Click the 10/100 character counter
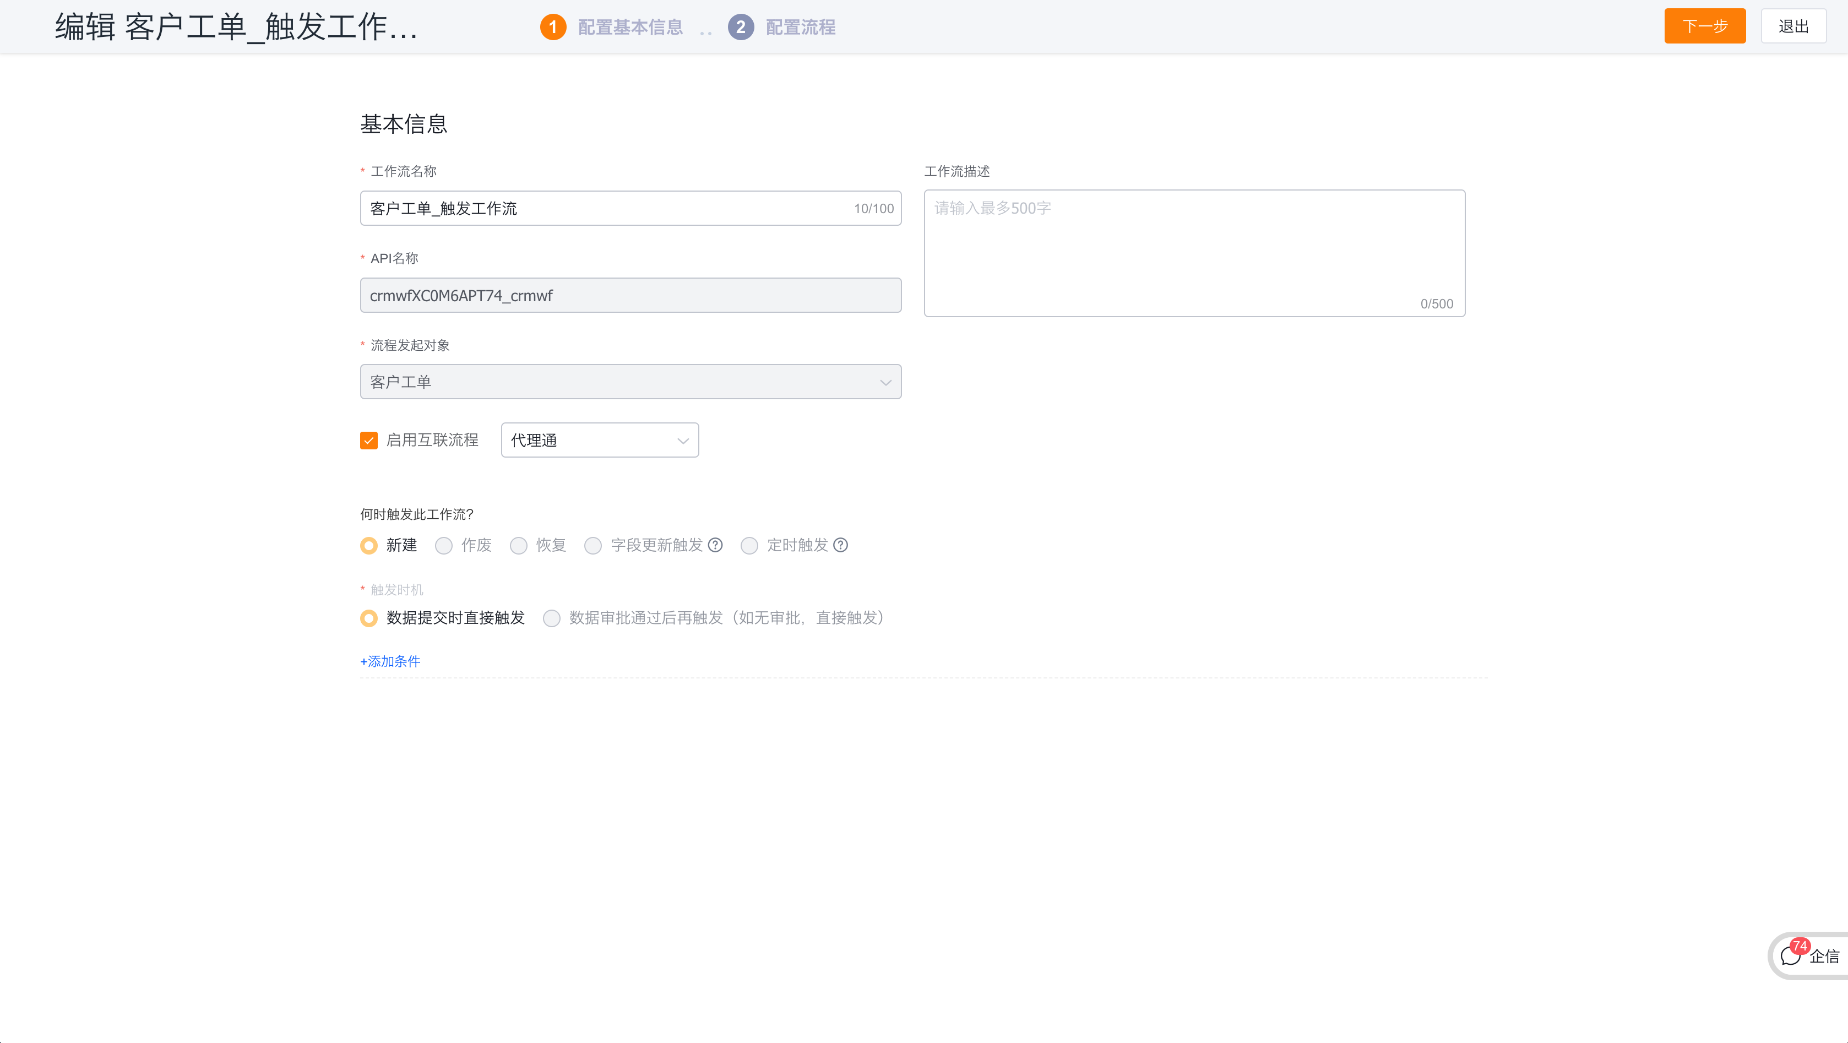This screenshot has width=1848, height=1043. [874, 209]
